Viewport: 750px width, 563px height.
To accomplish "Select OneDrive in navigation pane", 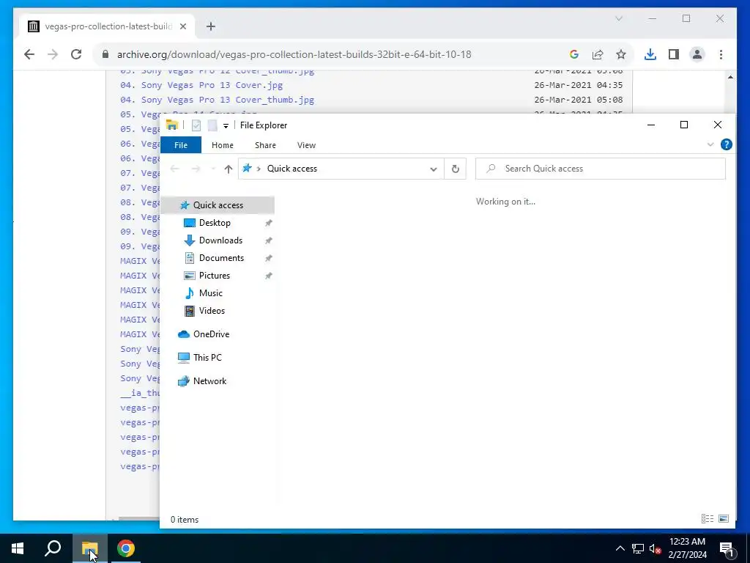I will (211, 334).
